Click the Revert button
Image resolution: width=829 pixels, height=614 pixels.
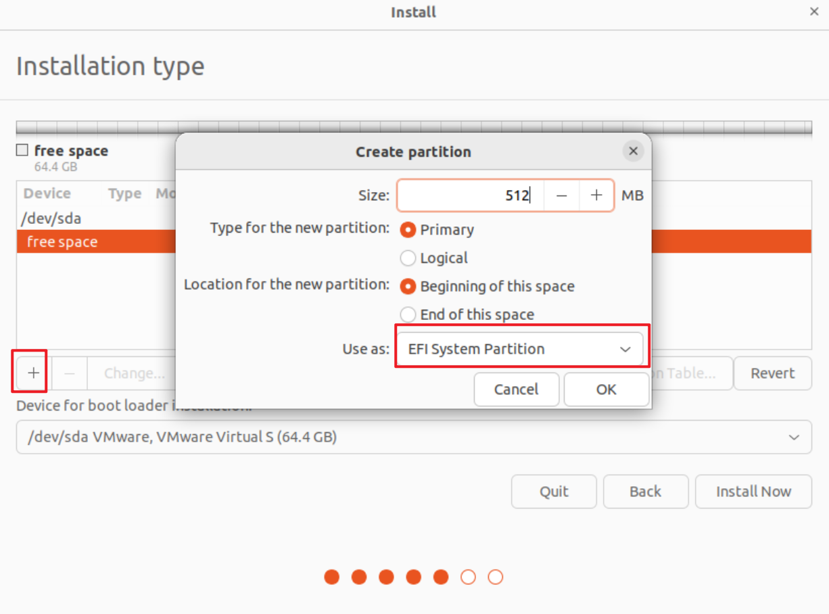[x=772, y=373]
